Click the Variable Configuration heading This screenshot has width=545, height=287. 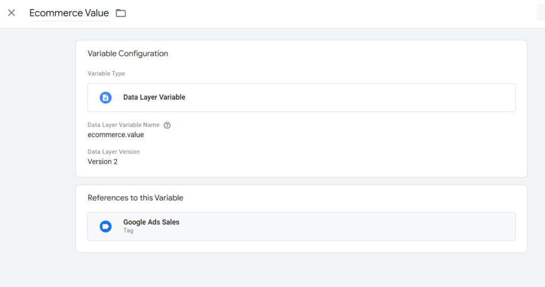(128, 54)
